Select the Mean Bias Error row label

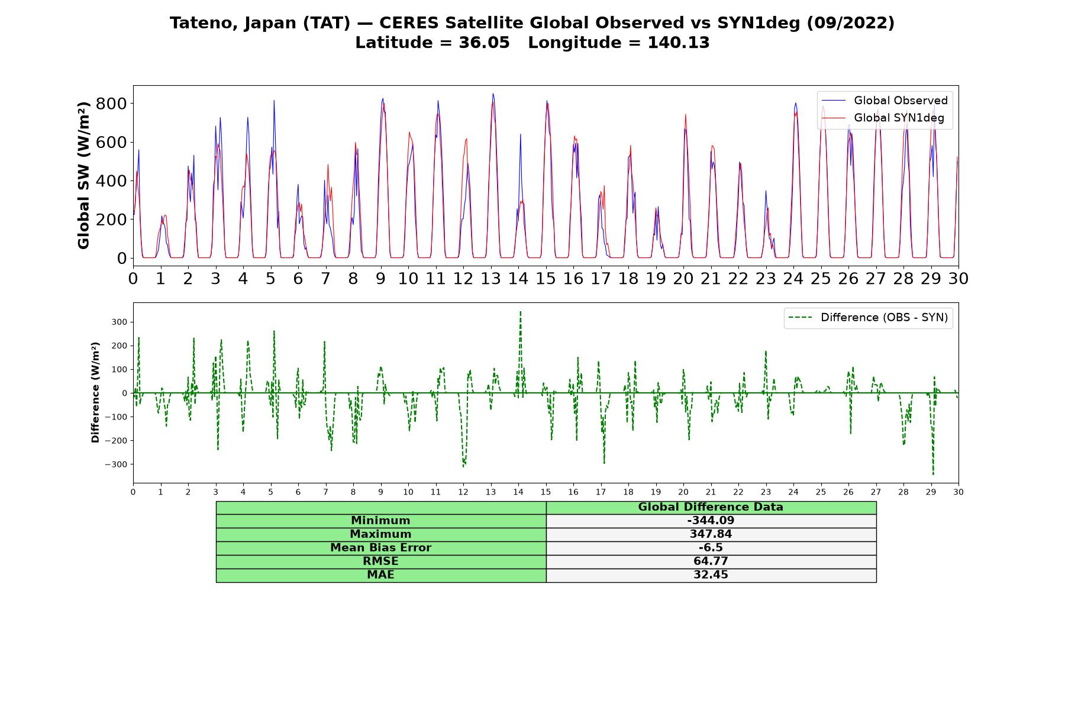[x=380, y=548]
